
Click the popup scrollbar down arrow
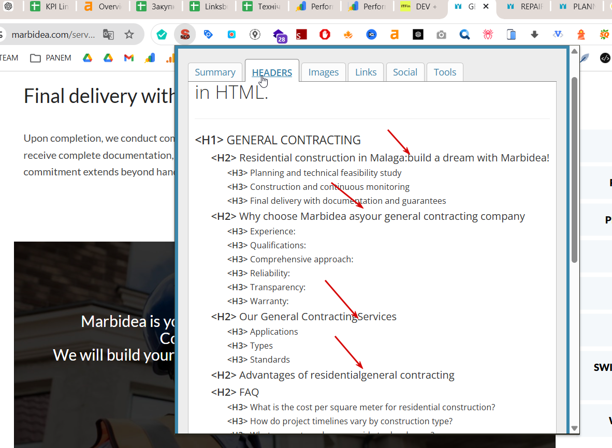pos(574,428)
